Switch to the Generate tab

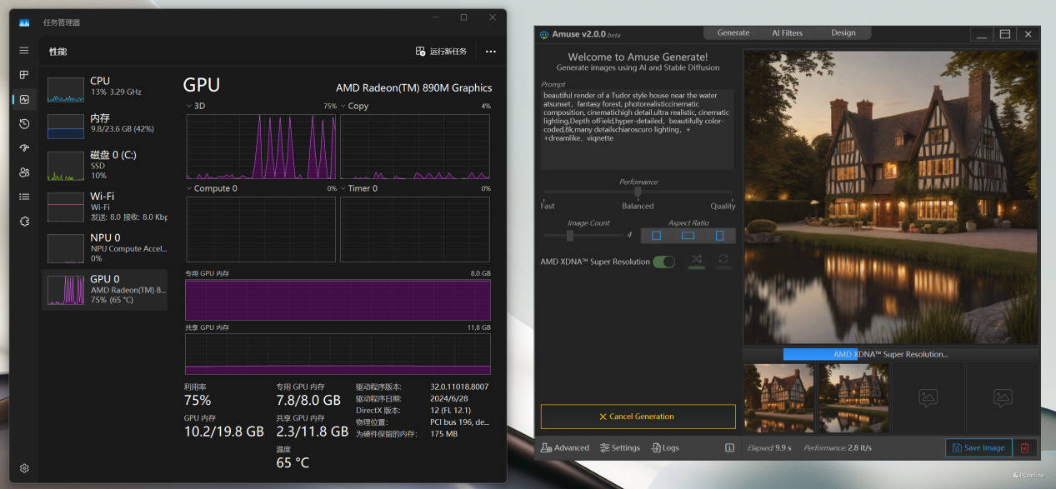point(733,33)
